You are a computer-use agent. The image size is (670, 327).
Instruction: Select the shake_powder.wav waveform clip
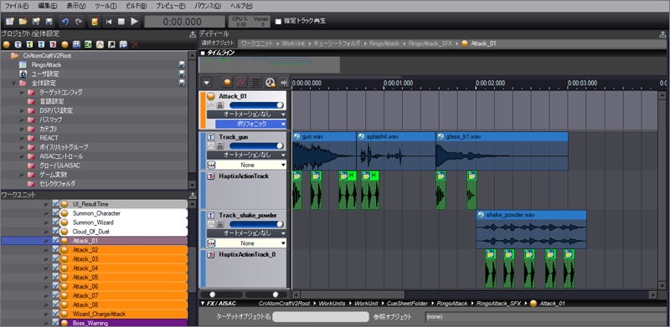(x=531, y=230)
